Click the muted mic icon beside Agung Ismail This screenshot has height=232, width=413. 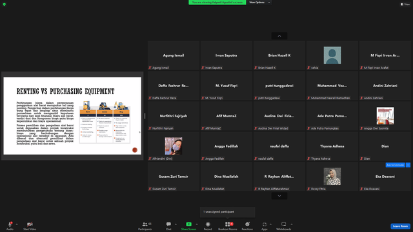click(x=150, y=68)
